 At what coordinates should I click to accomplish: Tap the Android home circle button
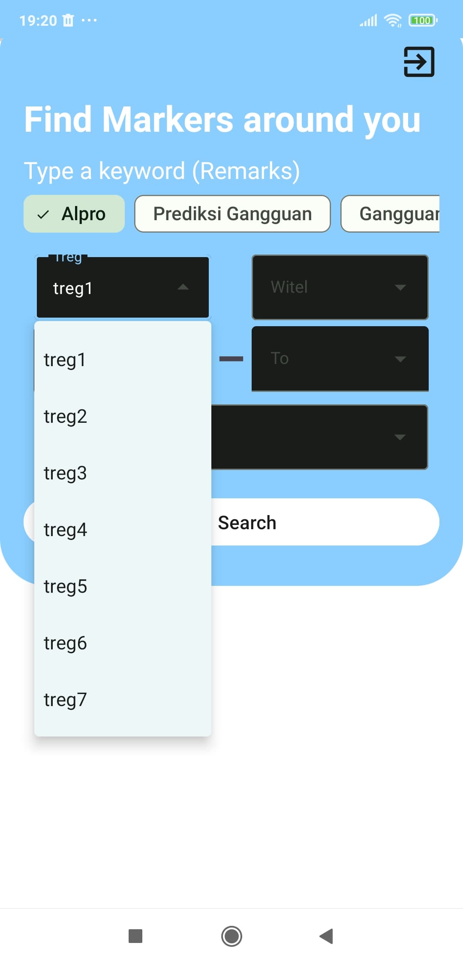click(231, 936)
